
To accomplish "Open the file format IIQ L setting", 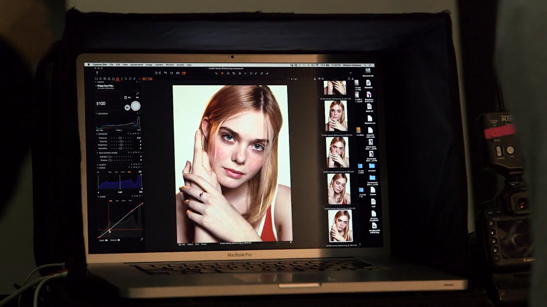I will [x=128, y=98].
